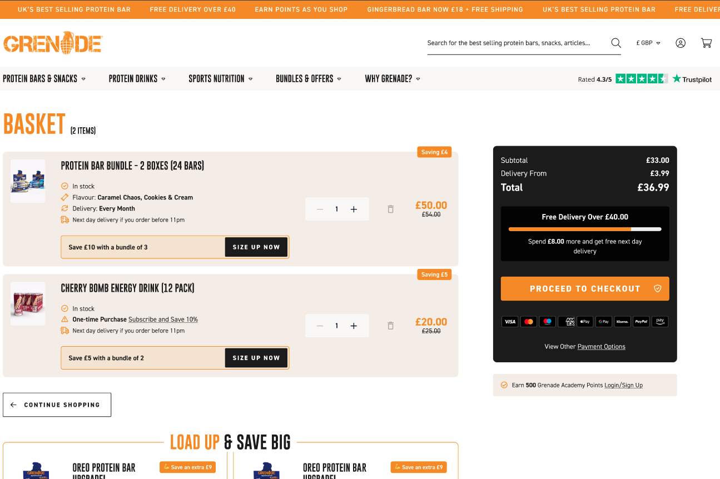Click Size Up Now for bundle of 3
Viewport: 720px width, 479px height.
point(256,247)
